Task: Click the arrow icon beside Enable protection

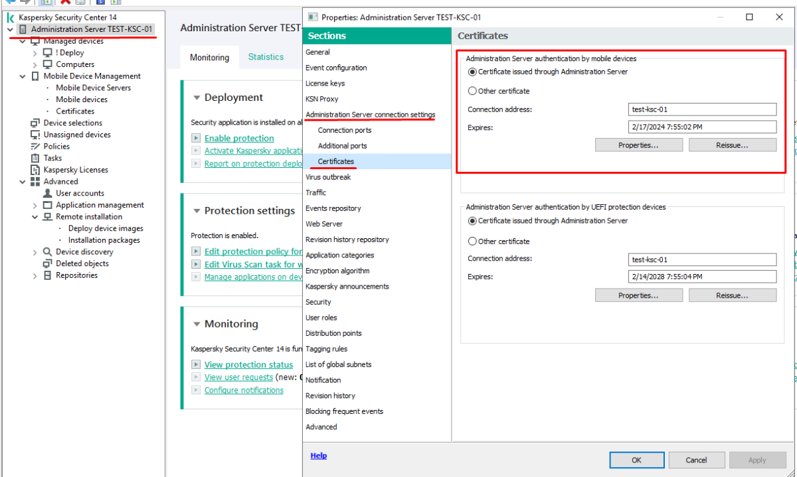Action: click(195, 138)
